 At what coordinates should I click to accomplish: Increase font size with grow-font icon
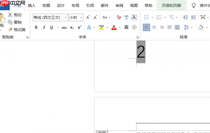88,17
